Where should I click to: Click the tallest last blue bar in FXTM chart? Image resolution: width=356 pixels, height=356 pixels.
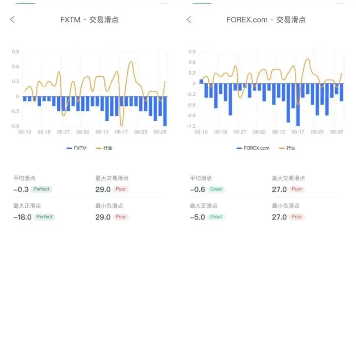(165, 111)
